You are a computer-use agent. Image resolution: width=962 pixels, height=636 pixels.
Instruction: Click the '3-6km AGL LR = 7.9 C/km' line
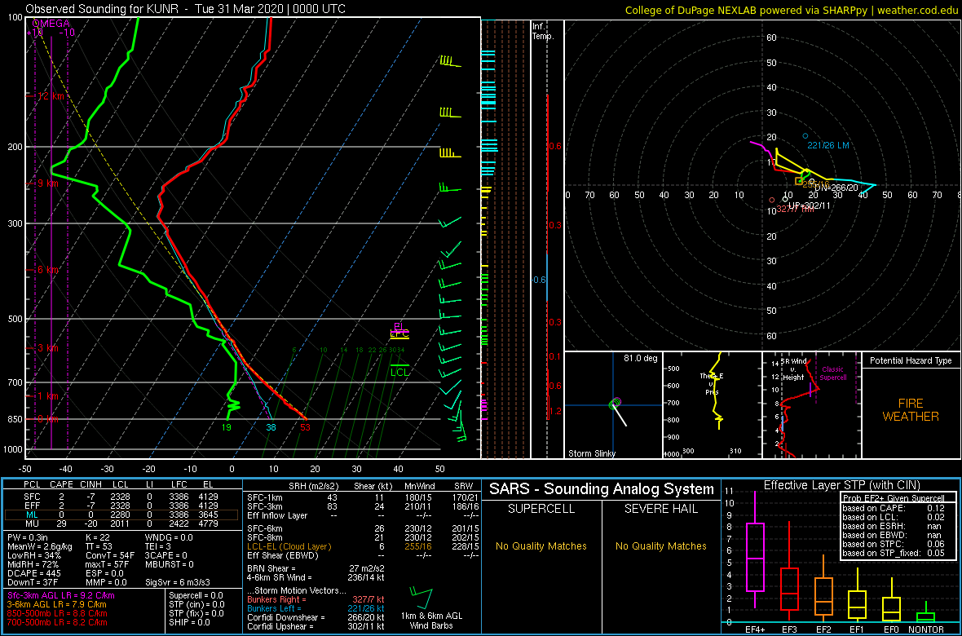[x=56, y=605]
